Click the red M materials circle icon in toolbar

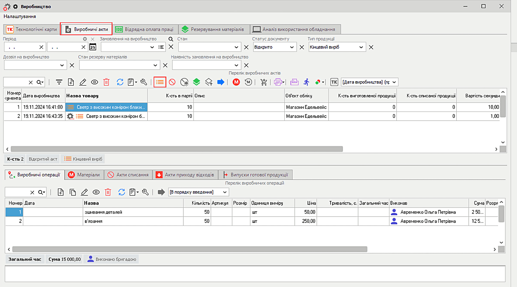[236, 82]
